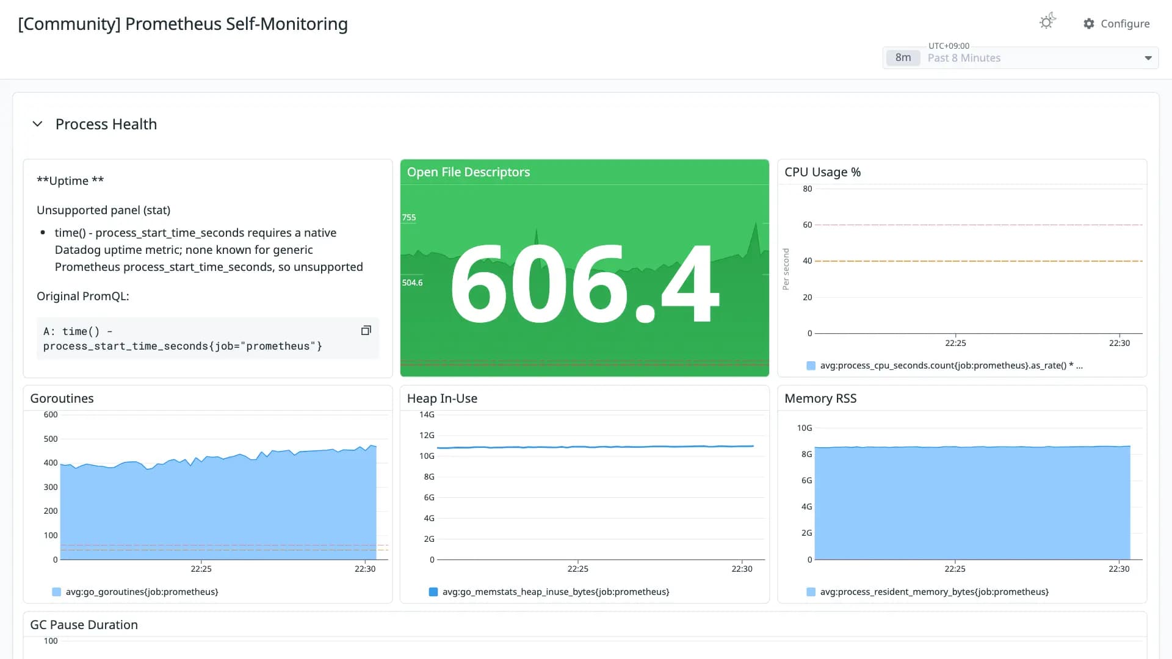The width and height of the screenshot is (1172, 659).
Task: Click the Heap In-Use widget title
Action: point(442,398)
